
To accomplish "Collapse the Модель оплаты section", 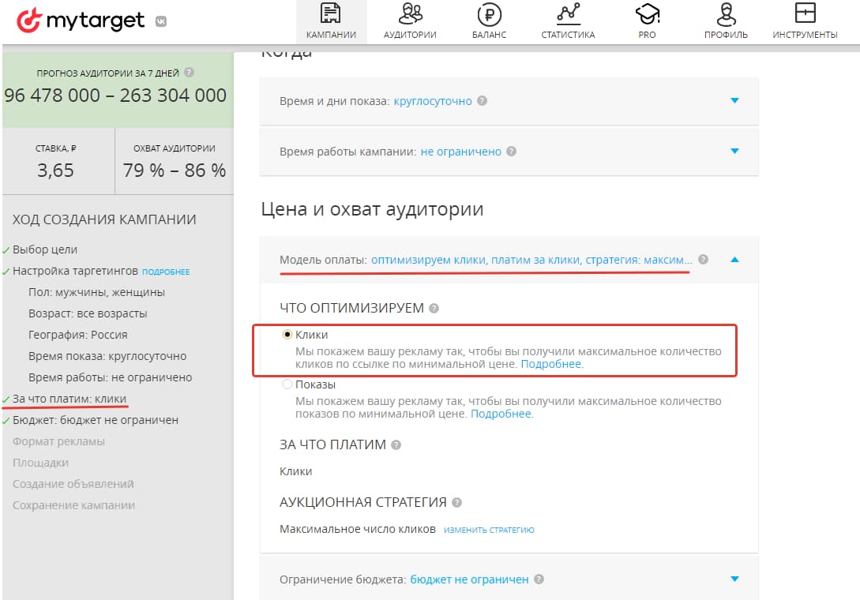I will 734,257.
